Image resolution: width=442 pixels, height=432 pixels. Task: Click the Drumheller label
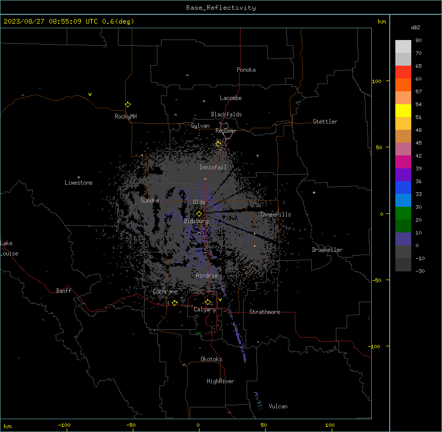coord(327,250)
